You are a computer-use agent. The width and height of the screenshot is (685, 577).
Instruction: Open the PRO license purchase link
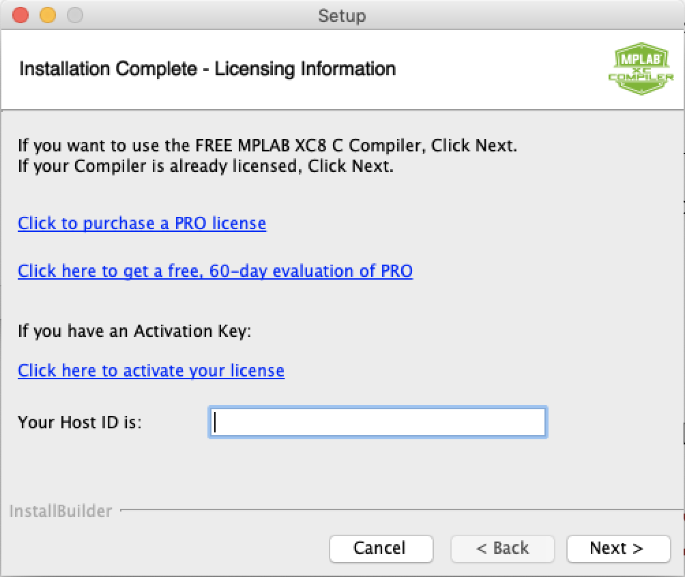(142, 223)
